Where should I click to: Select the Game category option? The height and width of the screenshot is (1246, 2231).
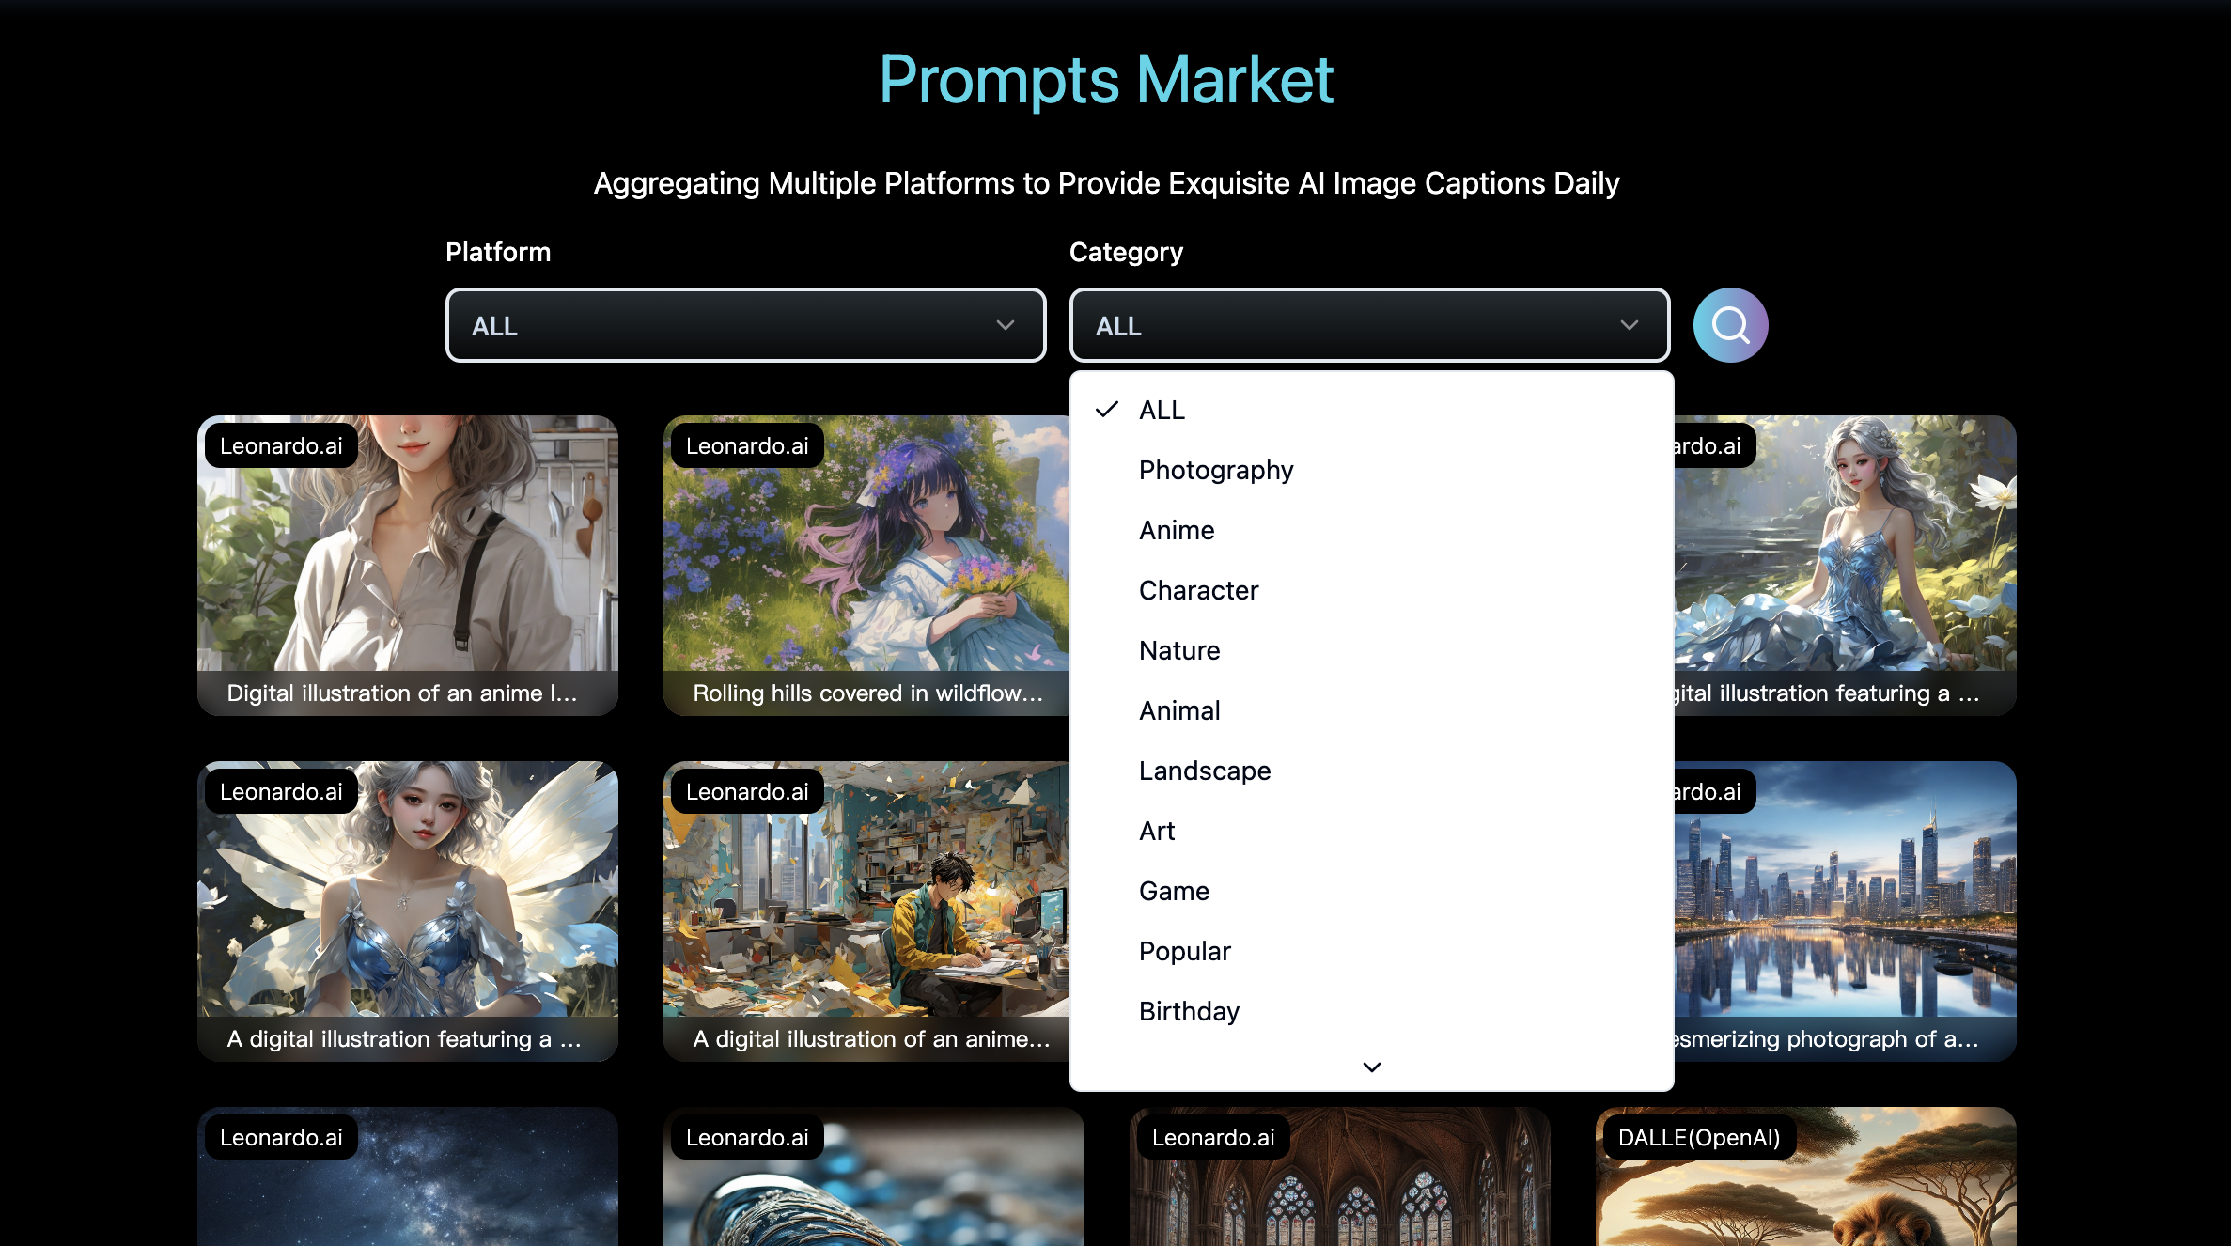[x=1372, y=891]
